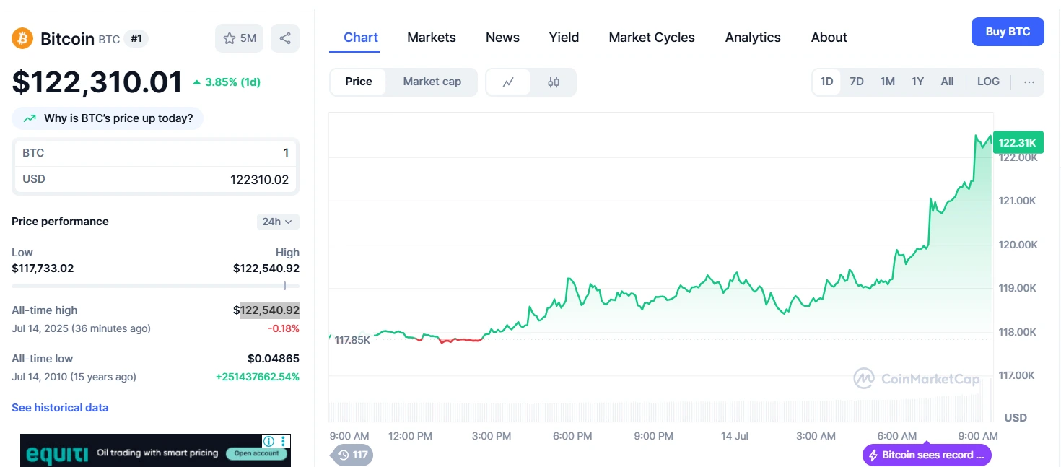Add Bitcoin to watchlist via star button
This screenshot has width=1061, height=467.
pos(240,38)
